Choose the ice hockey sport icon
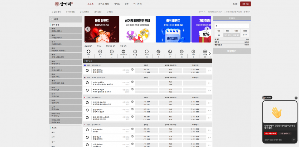 [x=124, y=51]
